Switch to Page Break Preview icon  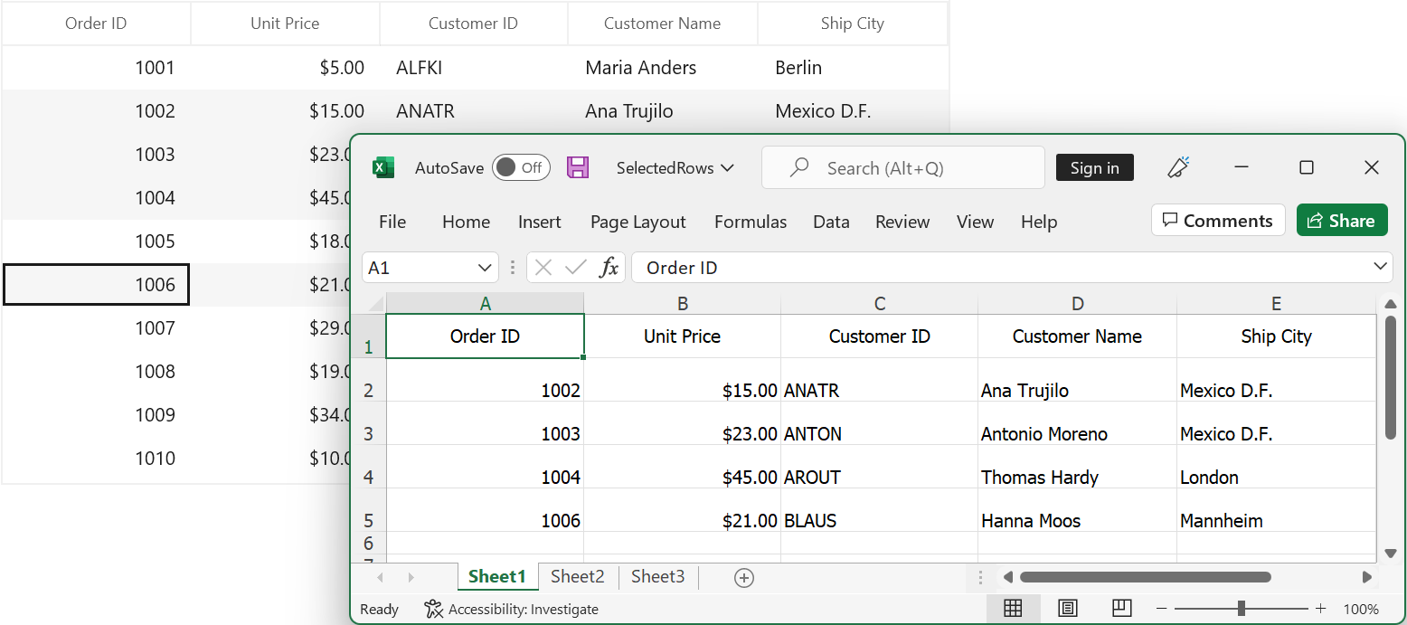[x=1121, y=608]
